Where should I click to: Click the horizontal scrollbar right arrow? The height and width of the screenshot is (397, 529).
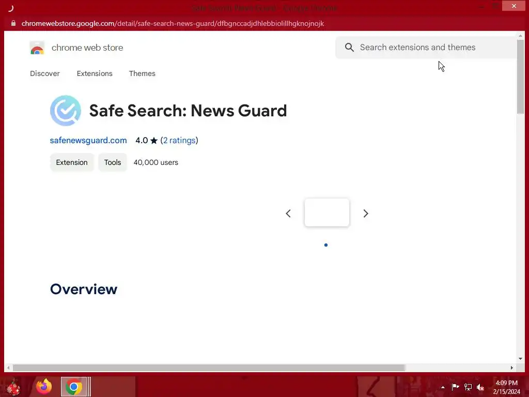point(512,368)
